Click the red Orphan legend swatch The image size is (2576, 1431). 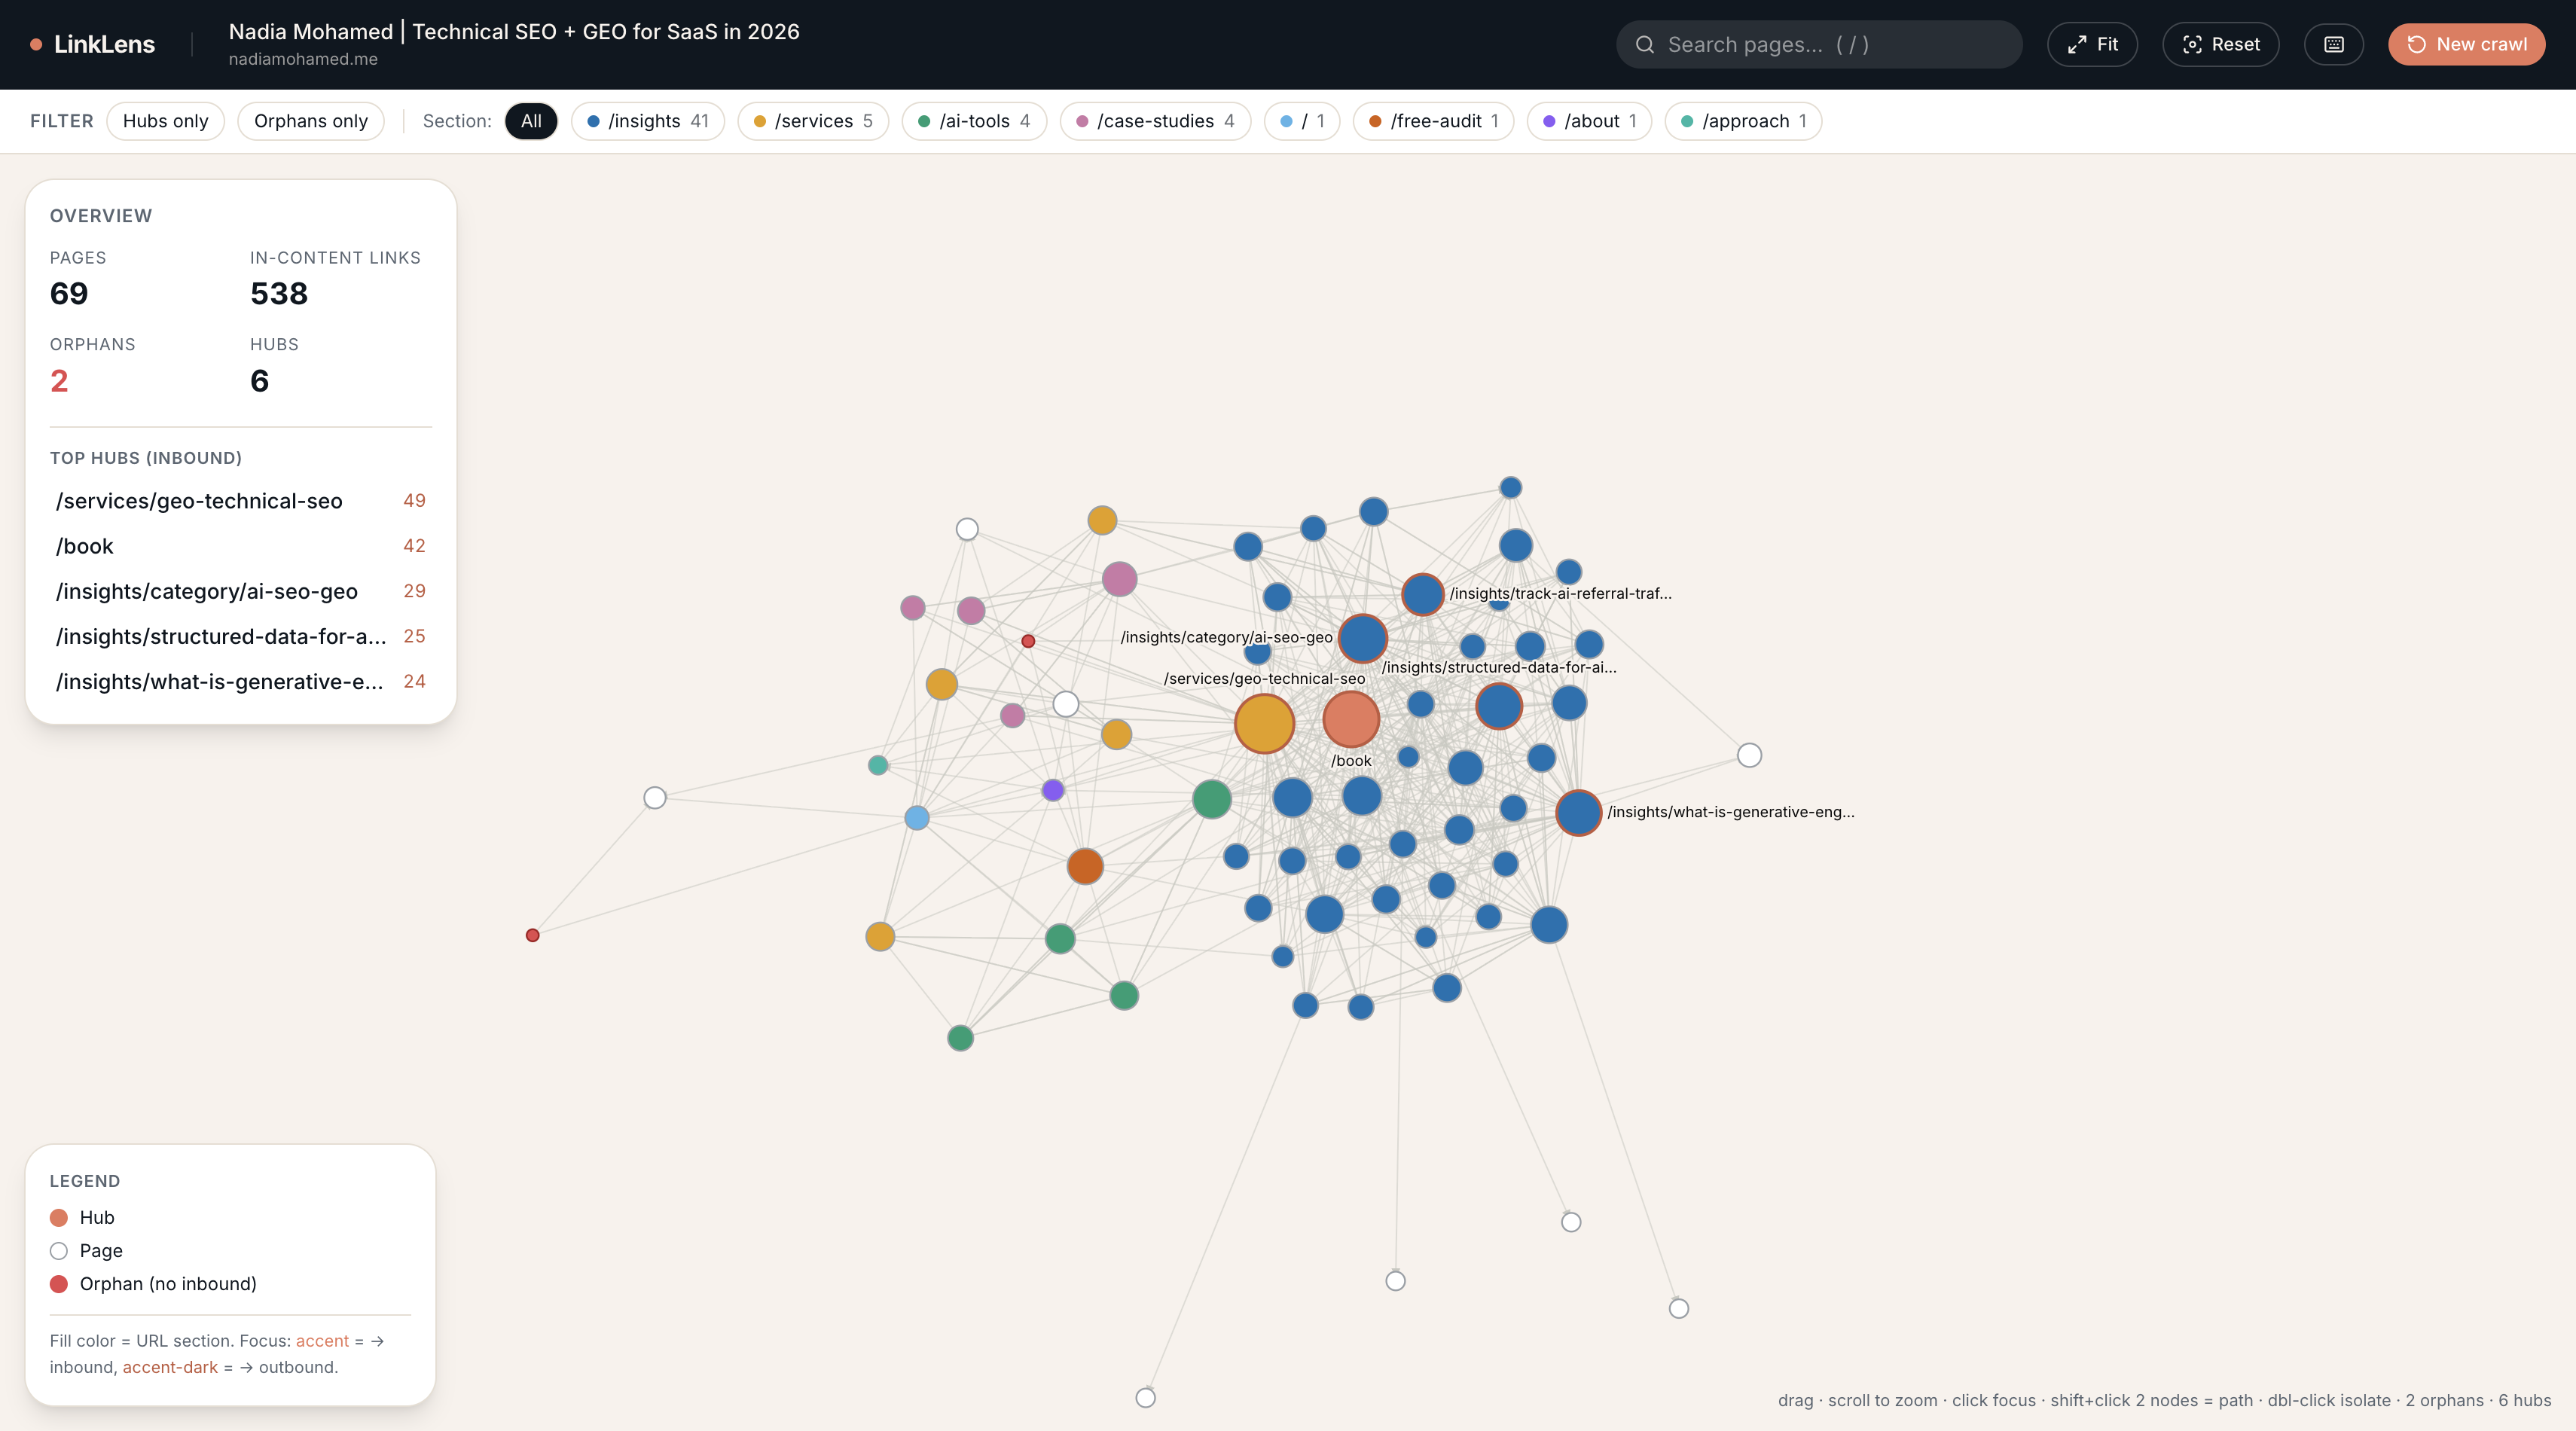coord(59,1284)
